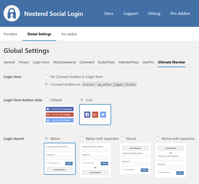Choose the Default login form button style
Screen dimensions: 199x184
tap(46, 100)
